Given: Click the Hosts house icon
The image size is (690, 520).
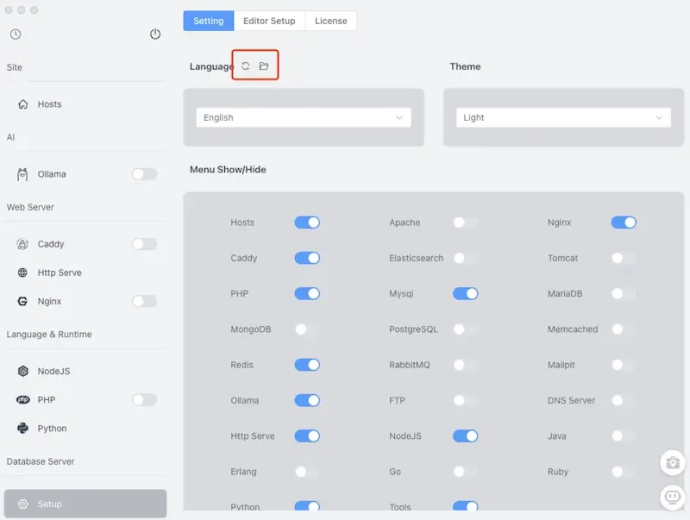Looking at the screenshot, I should pyautogui.click(x=23, y=104).
